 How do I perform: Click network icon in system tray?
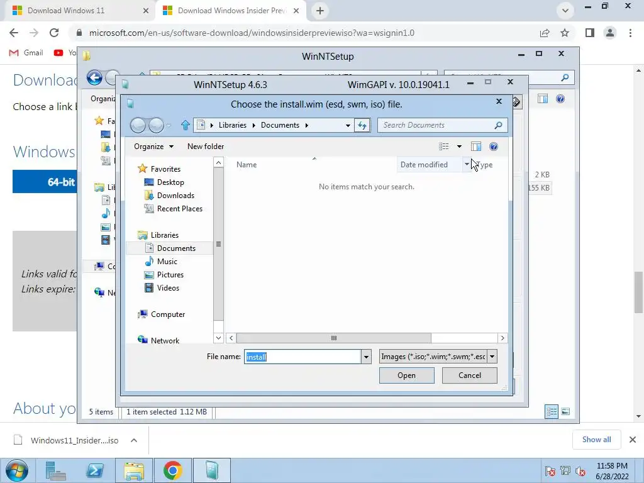(x=565, y=470)
